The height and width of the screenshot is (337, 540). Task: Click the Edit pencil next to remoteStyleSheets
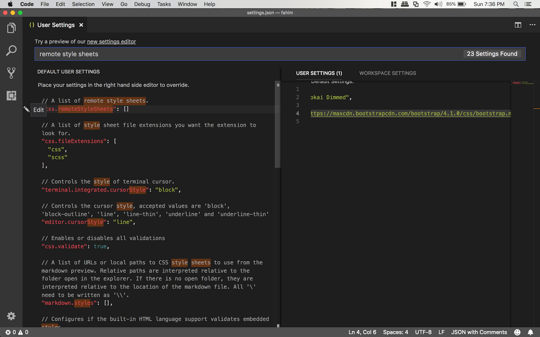(x=27, y=109)
